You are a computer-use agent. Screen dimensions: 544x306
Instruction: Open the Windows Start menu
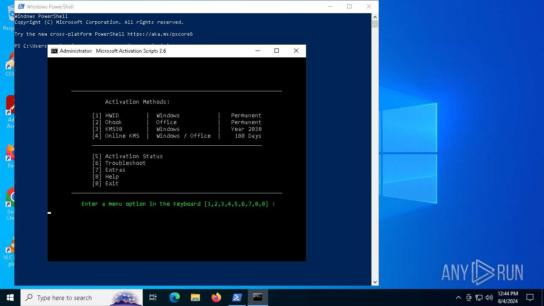10,297
